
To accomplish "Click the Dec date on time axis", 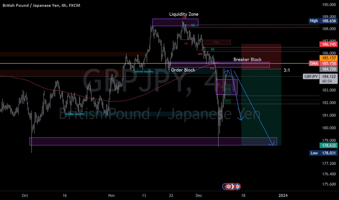I will [199, 196].
